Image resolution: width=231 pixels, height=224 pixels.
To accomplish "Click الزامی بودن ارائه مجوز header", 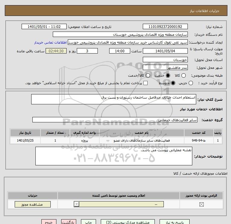I will 201,196.
